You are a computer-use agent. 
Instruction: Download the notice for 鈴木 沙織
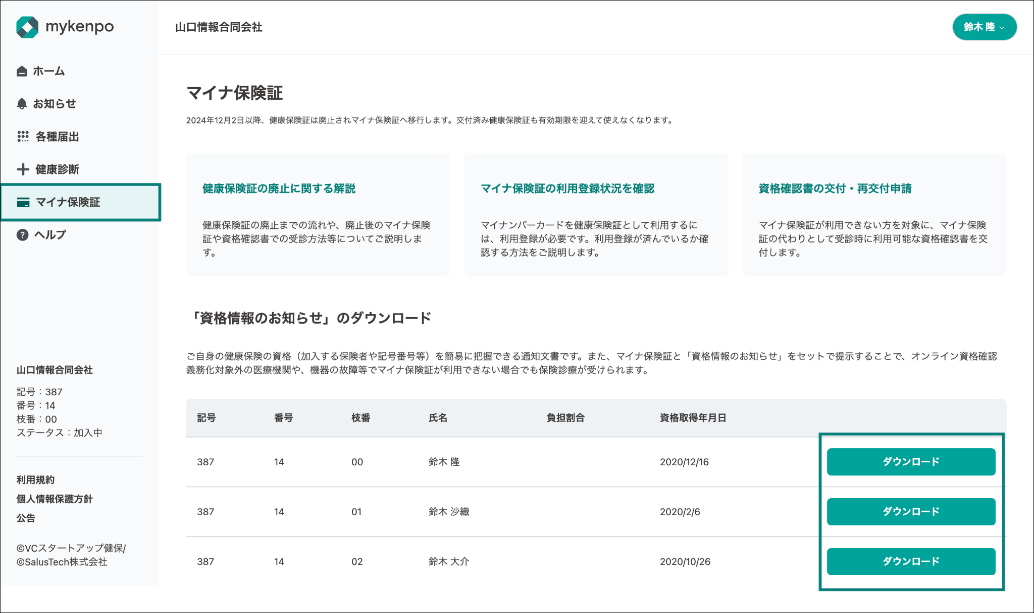(x=911, y=512)
